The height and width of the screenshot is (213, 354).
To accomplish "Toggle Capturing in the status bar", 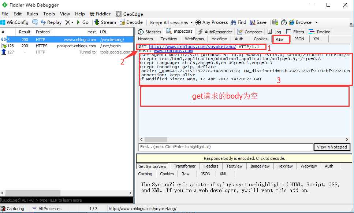I will coord(12,209).
